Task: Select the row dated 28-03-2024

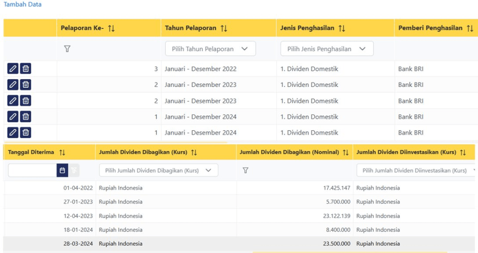Action: point(233,244)
